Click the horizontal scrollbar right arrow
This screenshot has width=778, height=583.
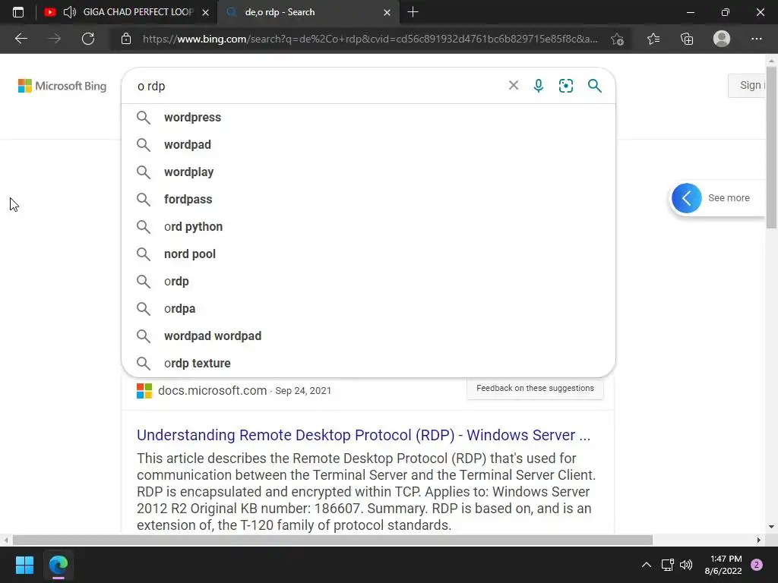[x=759, y=540]
